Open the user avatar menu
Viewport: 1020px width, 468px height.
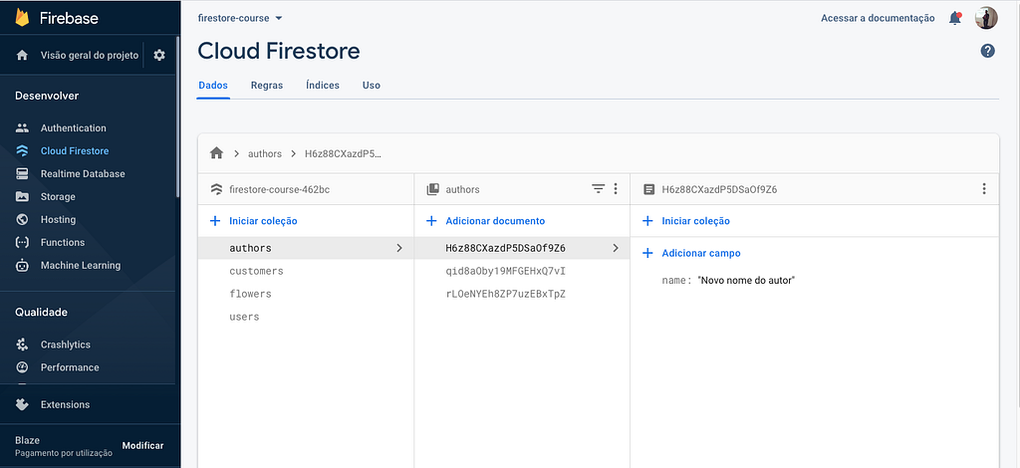(986, 18)
